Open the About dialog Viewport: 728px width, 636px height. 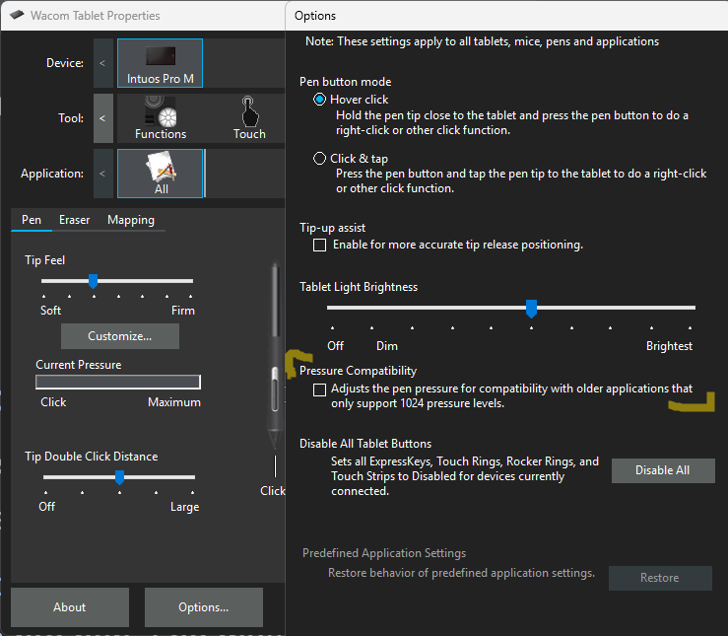pos(70,607)
